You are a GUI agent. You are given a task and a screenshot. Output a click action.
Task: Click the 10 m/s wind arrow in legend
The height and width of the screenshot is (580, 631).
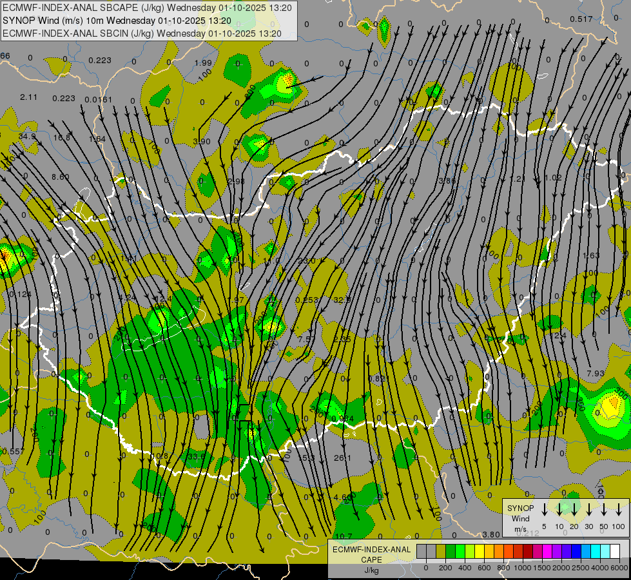click(559, 510)
